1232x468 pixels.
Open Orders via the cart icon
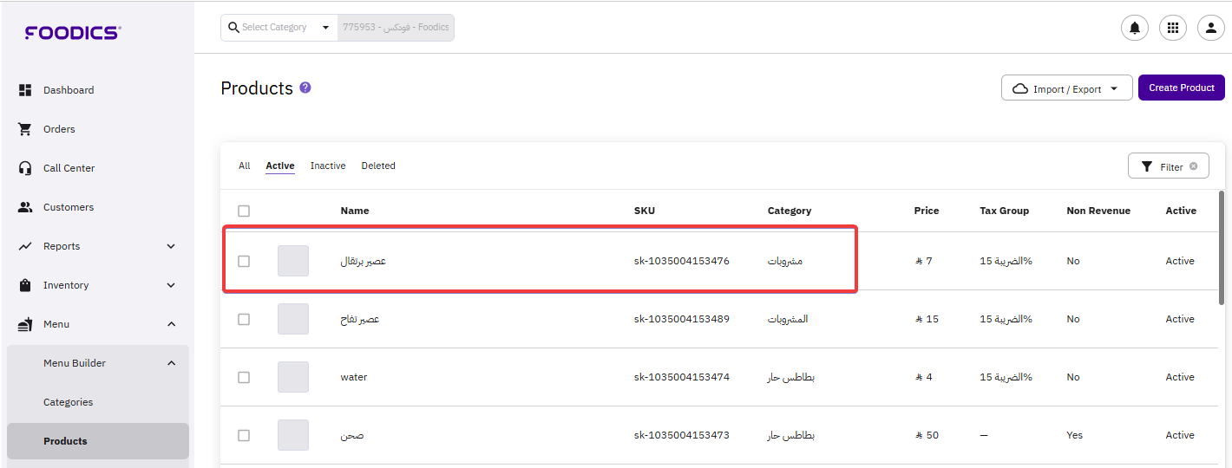pyautogui.click(x=25, y=129)
